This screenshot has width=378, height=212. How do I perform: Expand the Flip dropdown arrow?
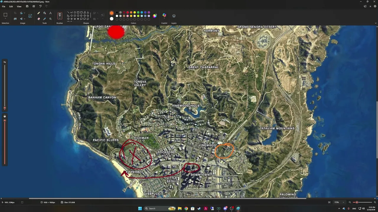pyautogui.click(x=24, y=19)
